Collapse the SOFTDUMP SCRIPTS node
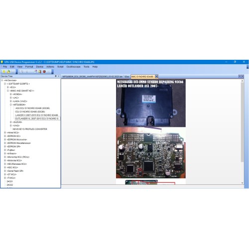Viewport: 249px width, 249px height. [x=5, y=84]
